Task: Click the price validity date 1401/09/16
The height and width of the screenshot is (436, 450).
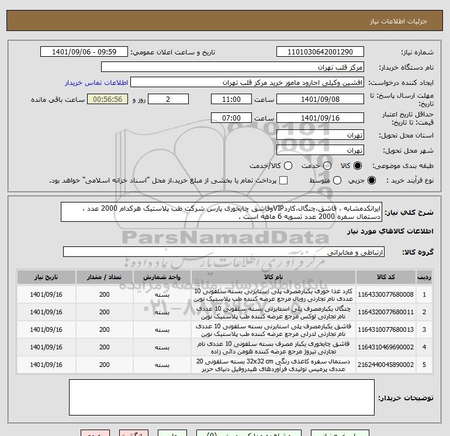Action: [x=320, y=118]
